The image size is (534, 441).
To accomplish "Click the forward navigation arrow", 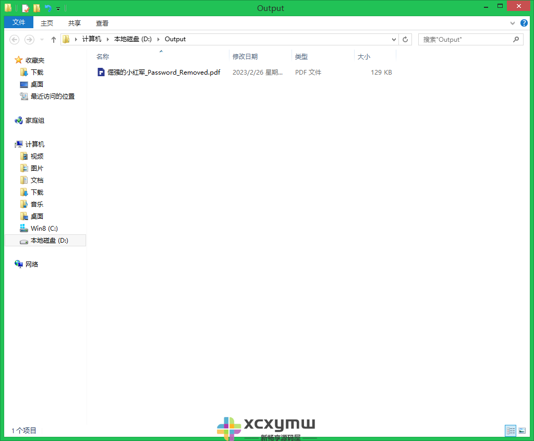I will (29, 39).
